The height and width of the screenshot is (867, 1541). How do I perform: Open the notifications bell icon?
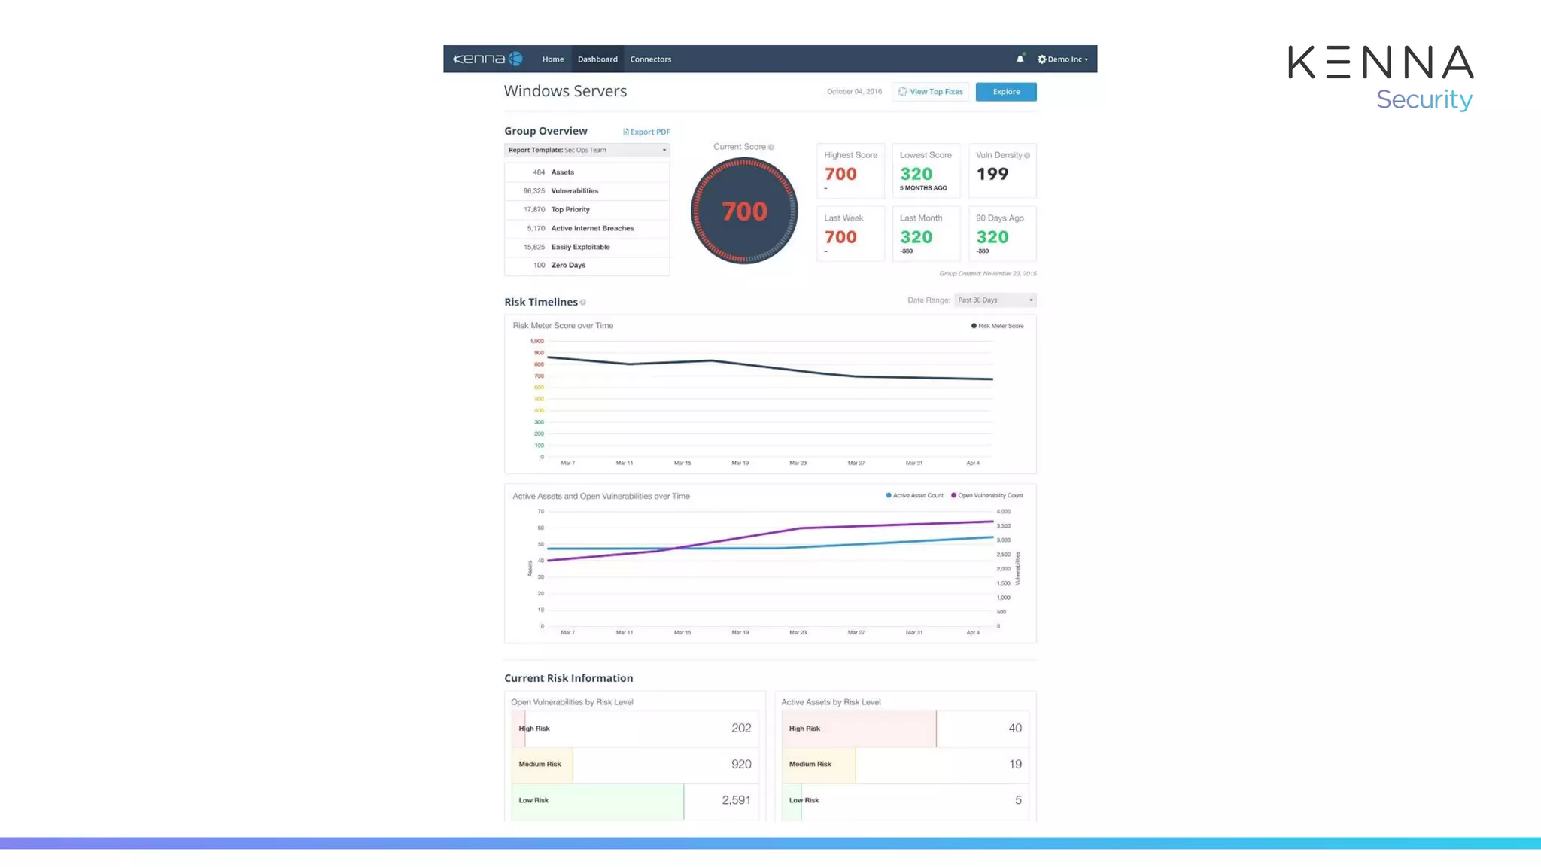pos(1020,59)
